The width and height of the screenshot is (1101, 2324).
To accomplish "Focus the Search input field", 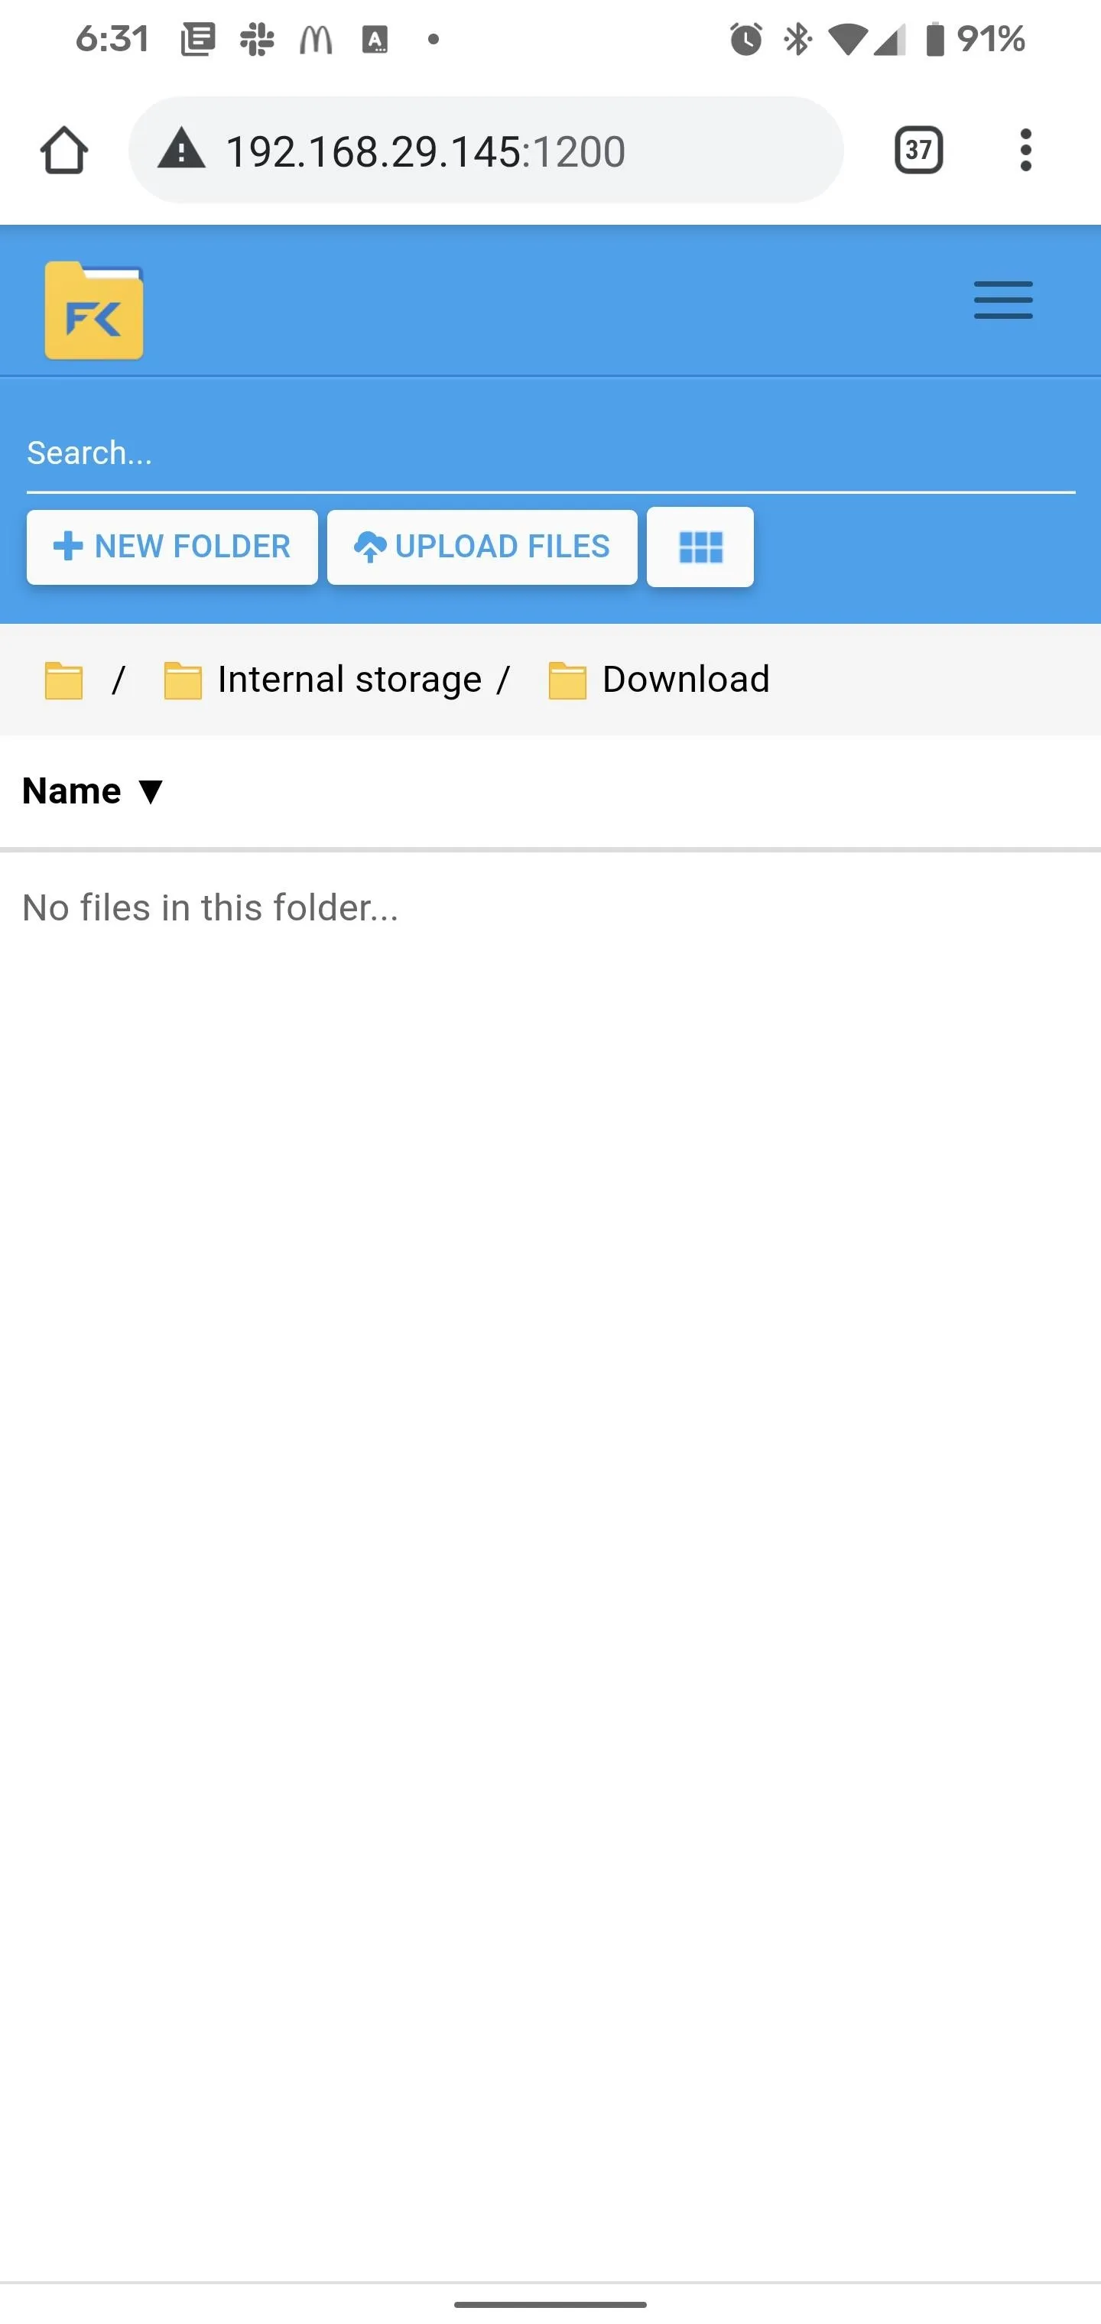I will coord(550,454).
